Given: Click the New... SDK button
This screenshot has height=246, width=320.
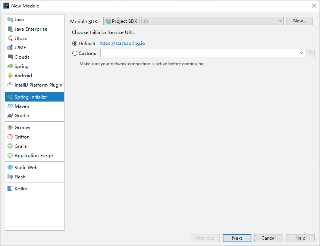Looking at the screenshot, I should coord(299,21).
